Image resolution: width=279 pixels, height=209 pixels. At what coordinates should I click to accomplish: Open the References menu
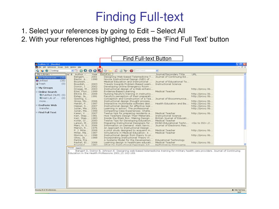(51, 67)
